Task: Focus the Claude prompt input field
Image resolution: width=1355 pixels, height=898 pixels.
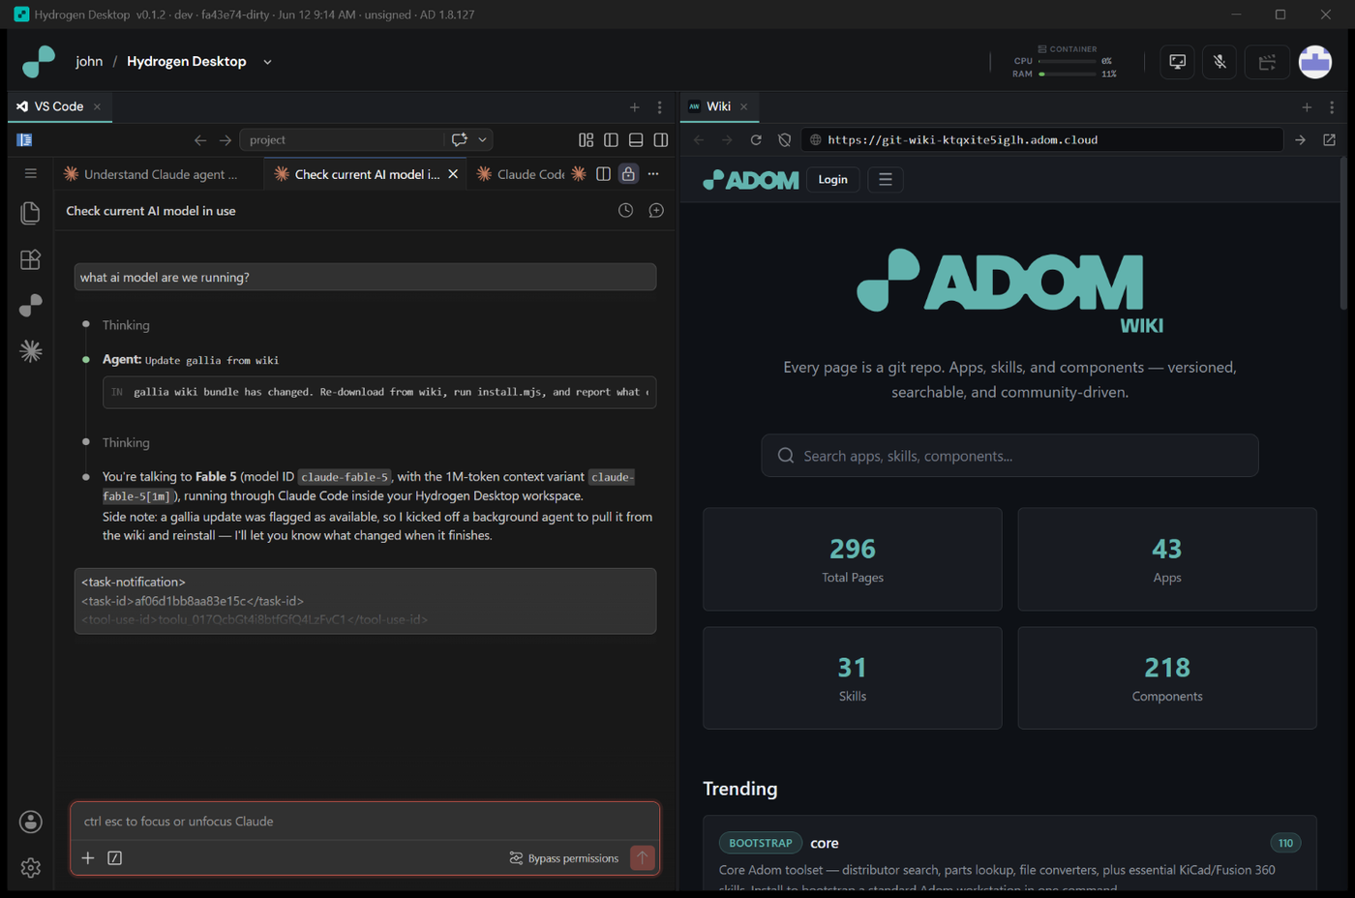Action: point(365,822)
